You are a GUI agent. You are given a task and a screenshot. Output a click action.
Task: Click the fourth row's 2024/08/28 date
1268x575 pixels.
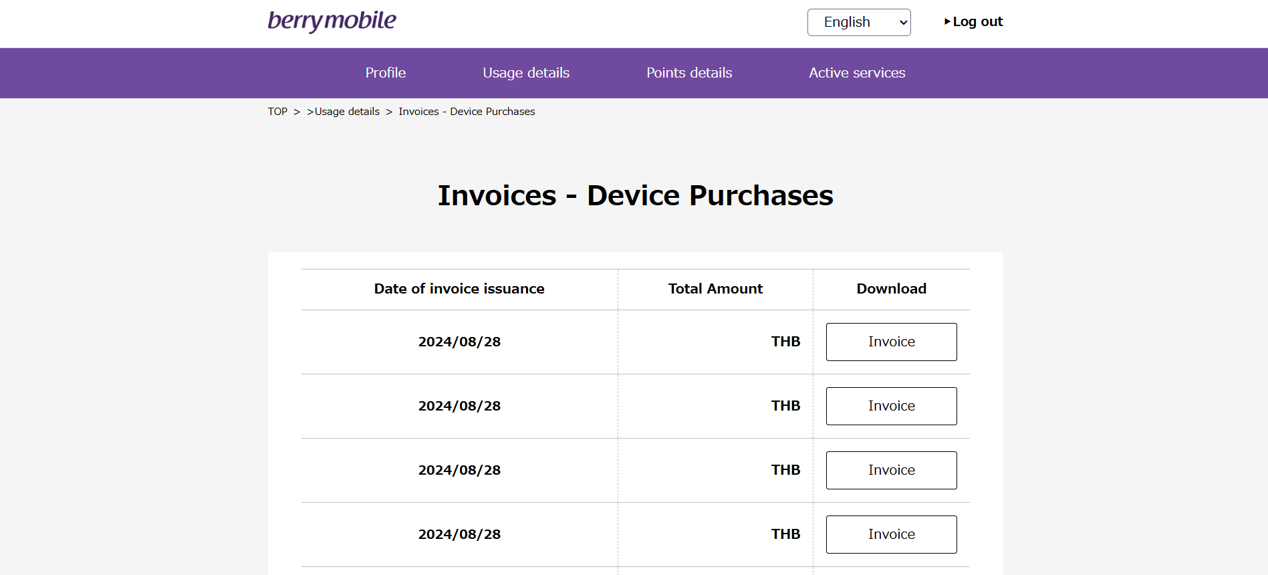click(x=459, y=534)
